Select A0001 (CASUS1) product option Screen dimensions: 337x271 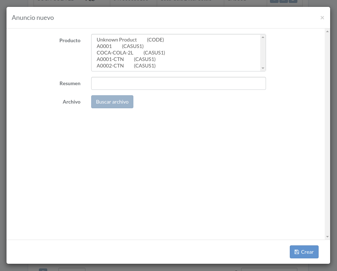click(176, 46)
